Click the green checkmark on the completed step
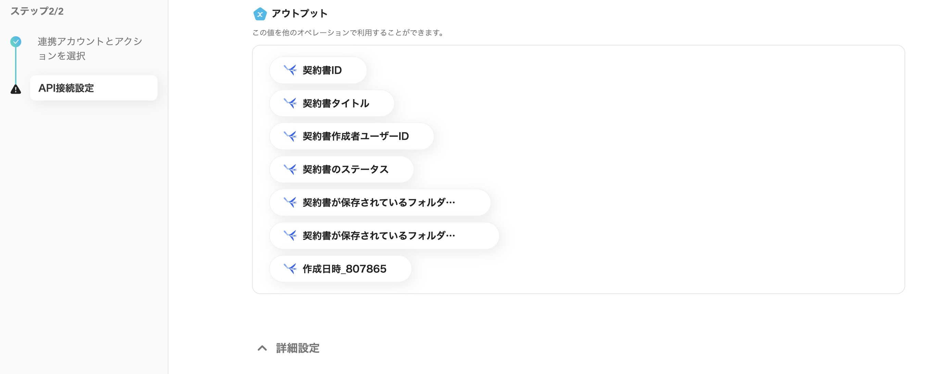 [15, 42]
